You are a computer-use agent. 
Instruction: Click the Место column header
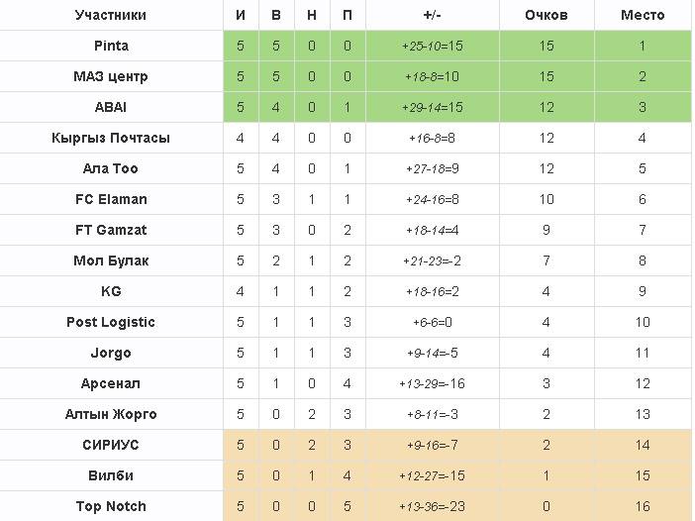click(643, 15)
